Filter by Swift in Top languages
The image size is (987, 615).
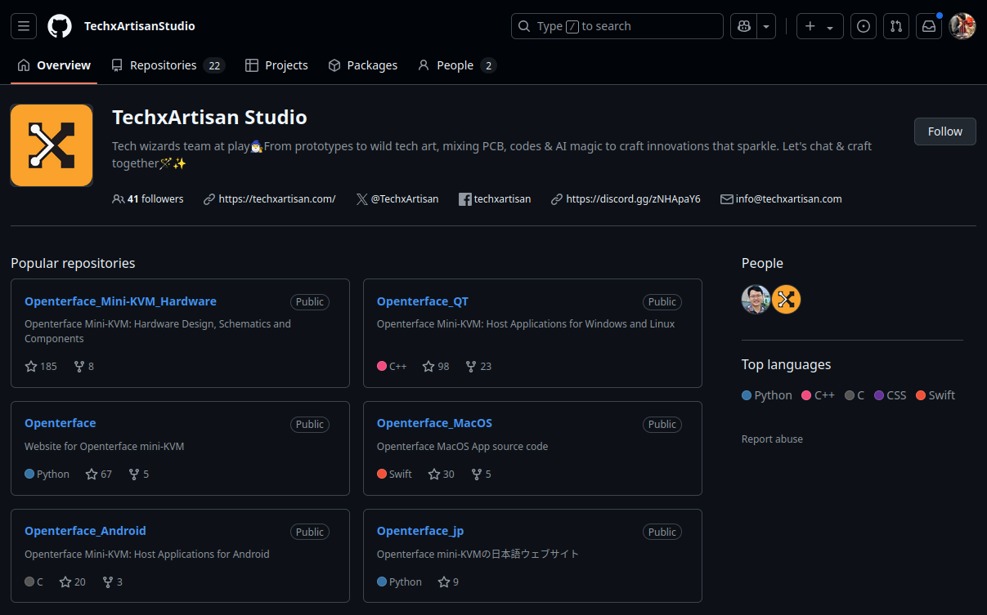click(935, 395)
